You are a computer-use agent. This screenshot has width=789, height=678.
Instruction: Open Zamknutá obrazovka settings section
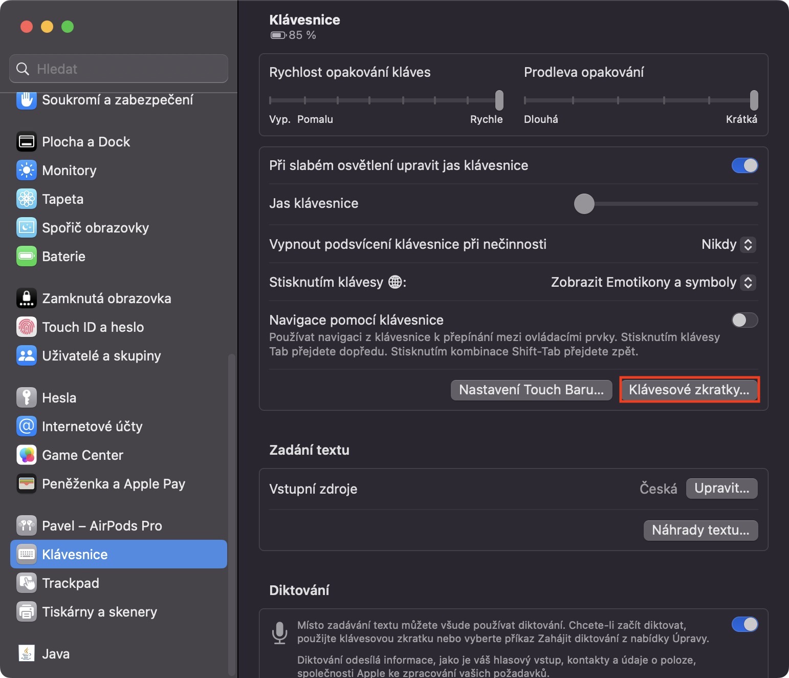point(106,299)
